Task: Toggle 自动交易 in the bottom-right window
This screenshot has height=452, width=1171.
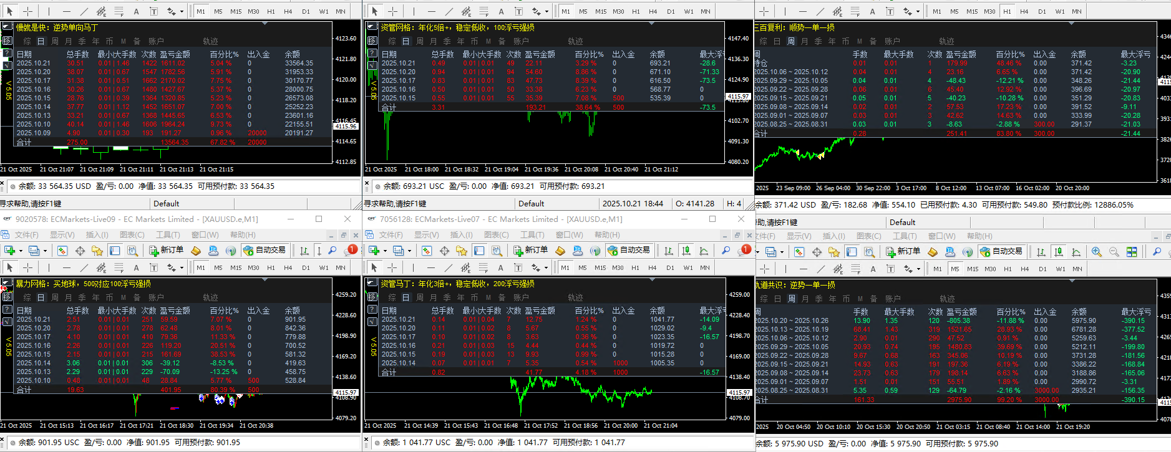Action: (x=1002, y=252)
